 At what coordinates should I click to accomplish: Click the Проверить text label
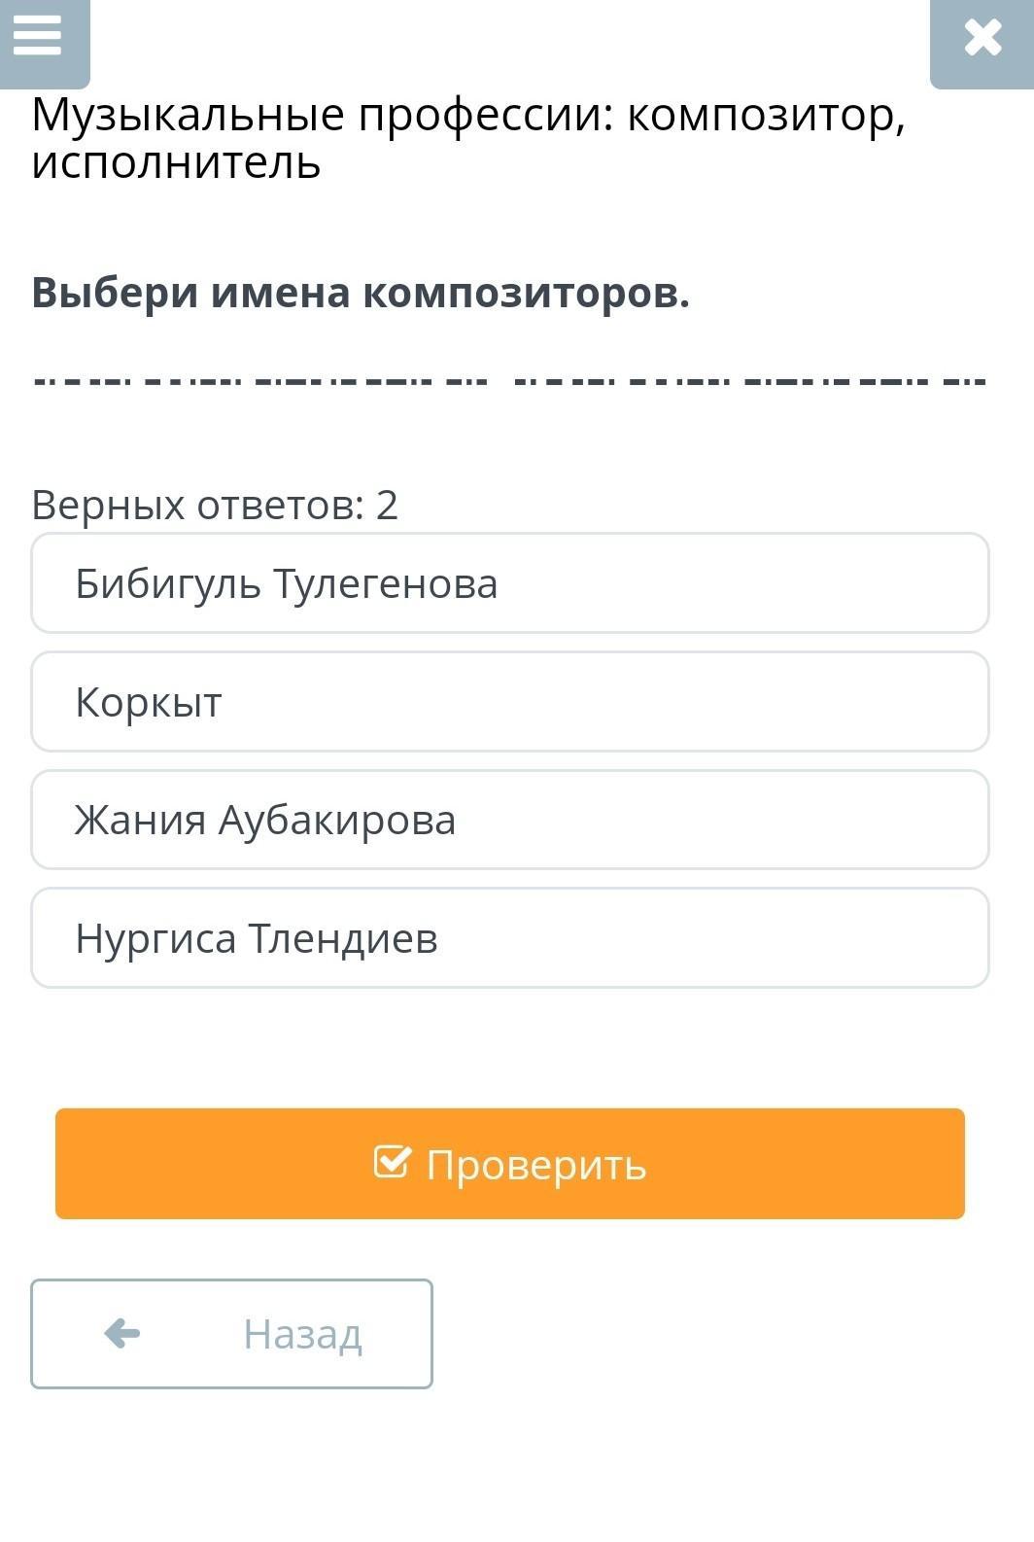pyautogui.click(x=536, y=1165)
